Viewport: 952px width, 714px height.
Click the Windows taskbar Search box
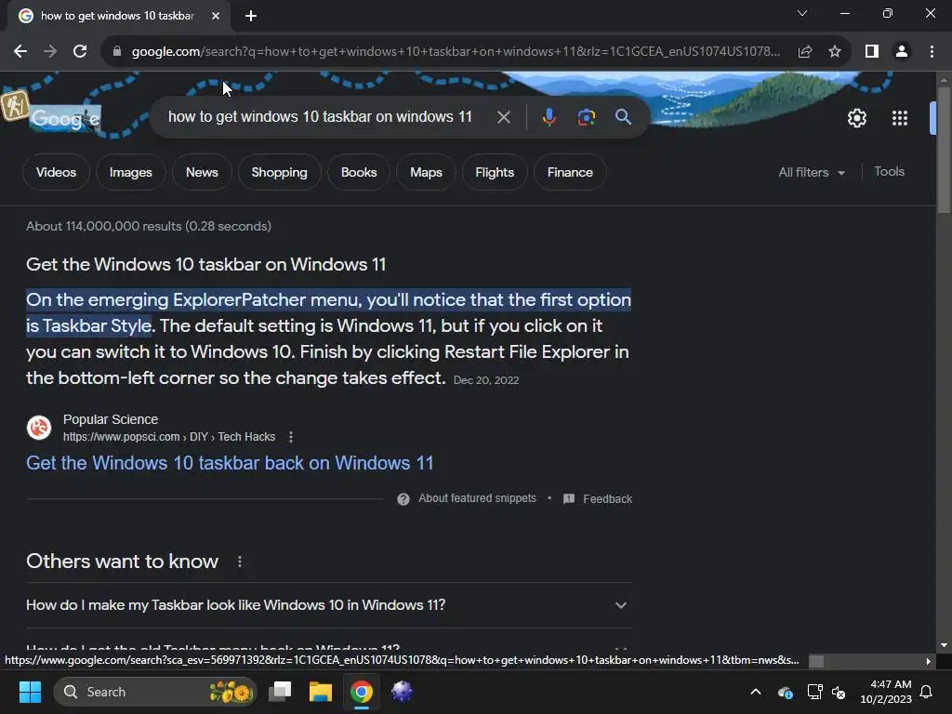coord(155,692)
